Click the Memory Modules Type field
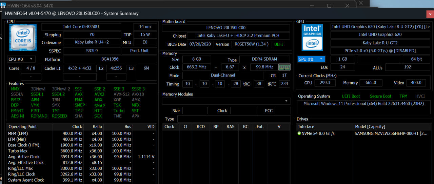The width and height of the screenshot is (434, 184). point(234,119)
